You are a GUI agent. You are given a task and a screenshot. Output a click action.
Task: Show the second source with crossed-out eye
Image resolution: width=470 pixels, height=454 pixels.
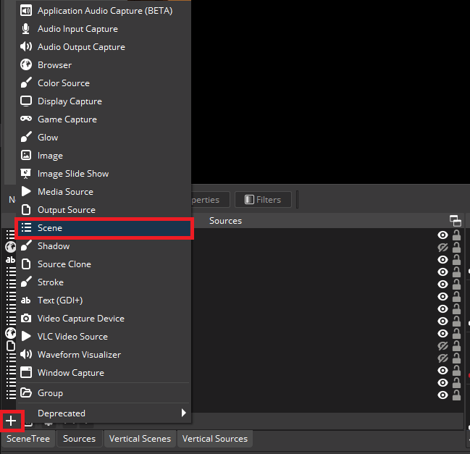442,248
